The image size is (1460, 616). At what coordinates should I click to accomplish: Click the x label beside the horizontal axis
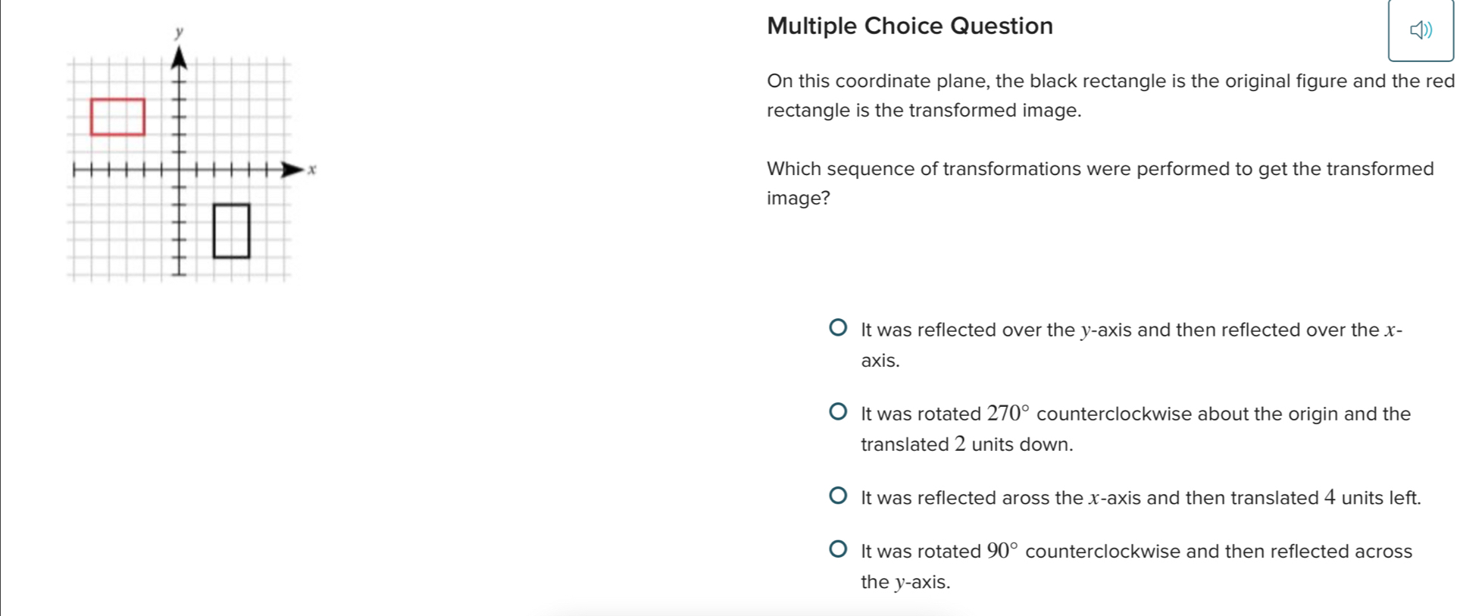pos(311,170)
